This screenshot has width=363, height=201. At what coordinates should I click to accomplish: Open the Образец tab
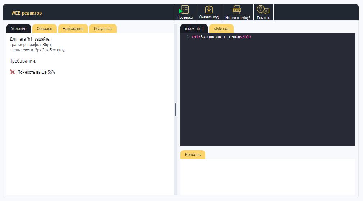point(45,29)
